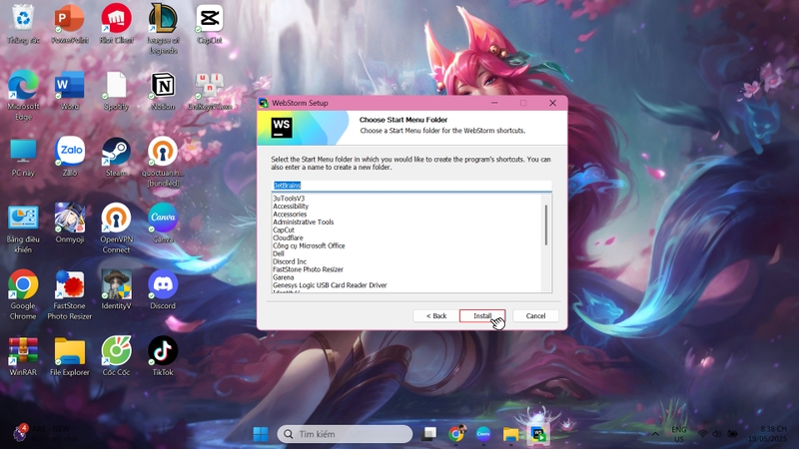The height and width of the screenshot is (449, 799).
Task: Open the Wi-Fi network tray icon
Action: tap(703, 434)
